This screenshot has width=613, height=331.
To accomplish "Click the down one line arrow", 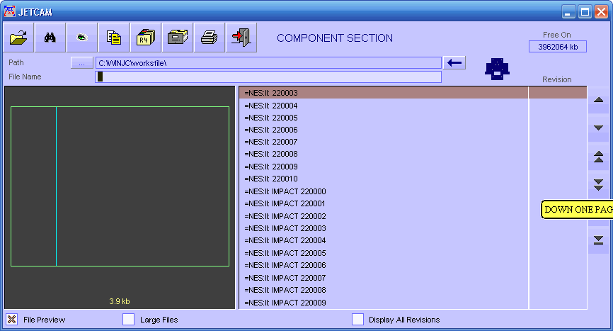I will 598,128.
